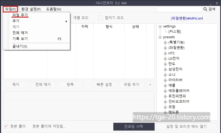Click the 파일 추가 button below list
This screenshot has width=221, height=133.
pos(132,85)
